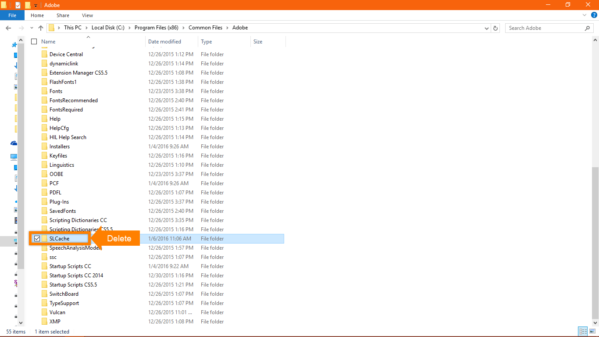This screenshot has height=337, width=599.
Task: Go back using the Back arrow
Action: [8, 28]
